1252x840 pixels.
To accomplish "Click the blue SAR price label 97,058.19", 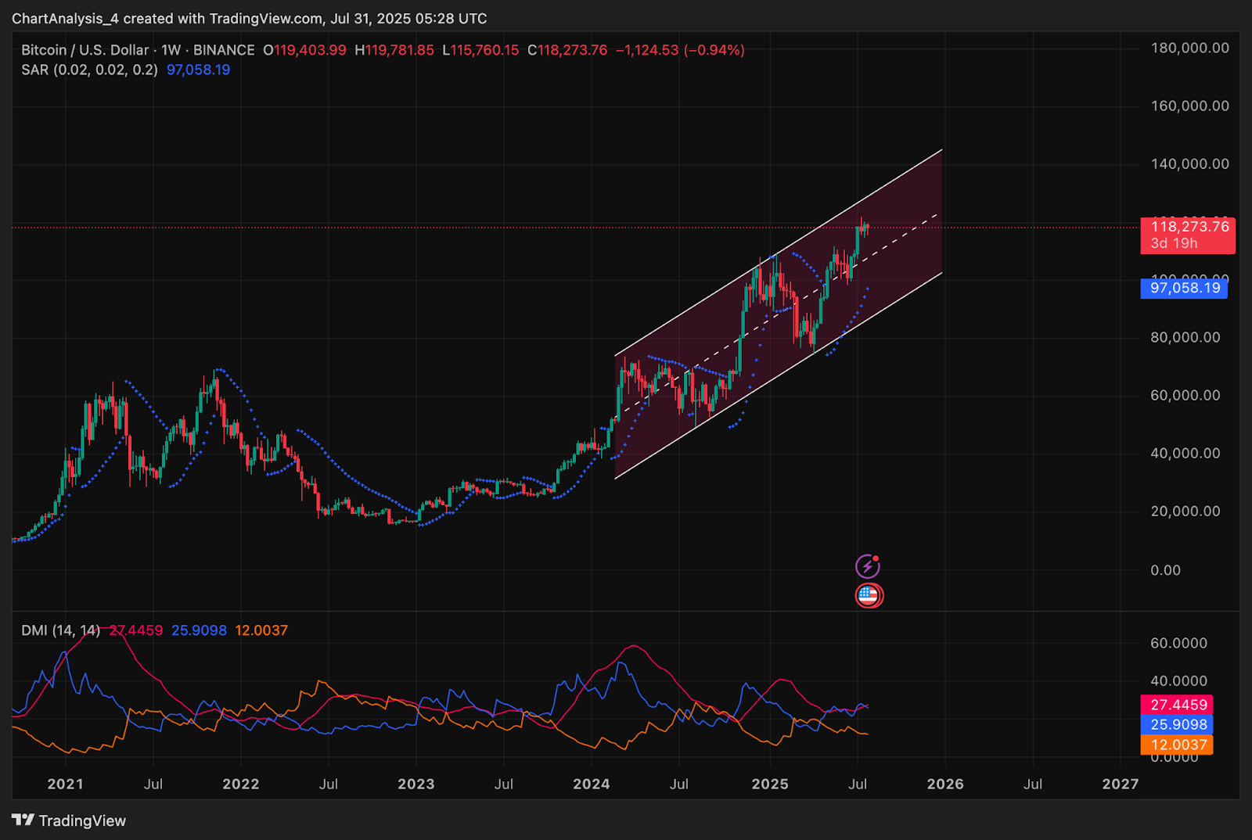I will coord(1185,288).
